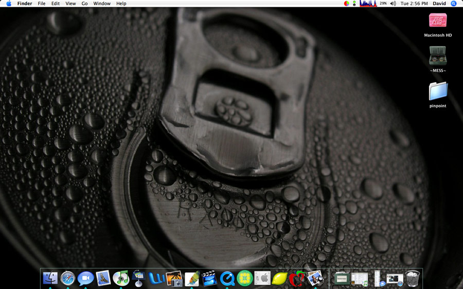Viewport: 463px width, 289px height.
Task: Open the Apple menu
Action: click(9, 4)
